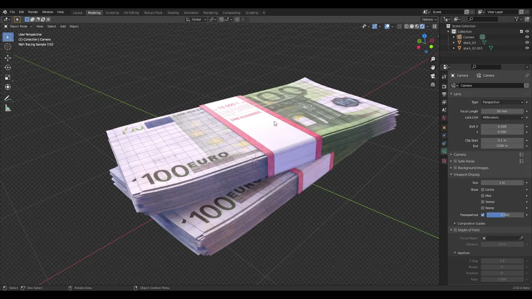
Task: Switch to material preview shading
Action: tap(417, 26)
